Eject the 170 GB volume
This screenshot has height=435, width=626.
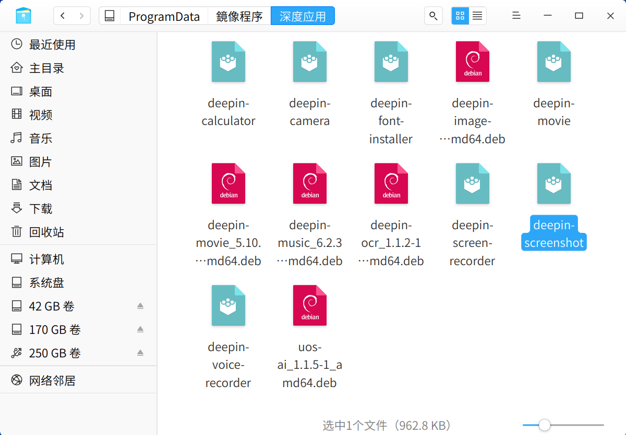(x=140, y=329)
